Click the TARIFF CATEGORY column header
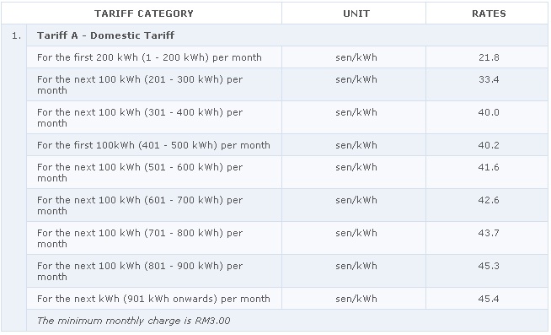The image size is (551, 335). [144, 14]
